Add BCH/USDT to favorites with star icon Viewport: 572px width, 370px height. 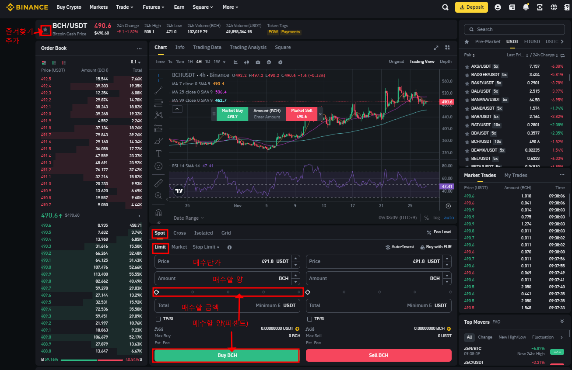tap(45, 30)
